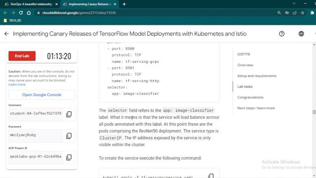Open the language globe icon
The width and height of the screenshot is (316, 178).
(x=301, y=34)
